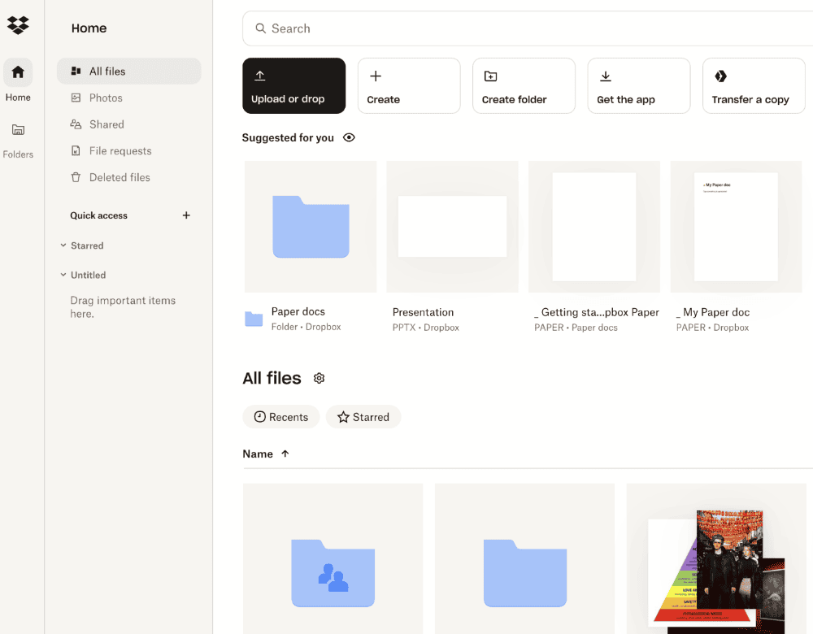Image resolution: width=813 pixels, height=634 pixels.
Task: Open Getting started Dropbox Paper thumbnail
Action: coord(594,227)
